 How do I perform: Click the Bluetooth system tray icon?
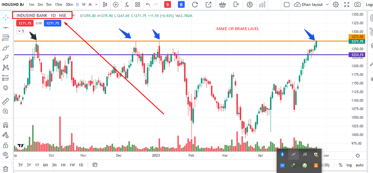283,154
